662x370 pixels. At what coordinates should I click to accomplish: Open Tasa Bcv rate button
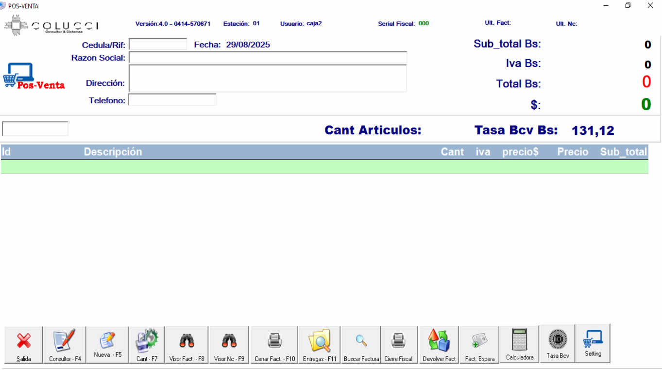pos(558,340)
